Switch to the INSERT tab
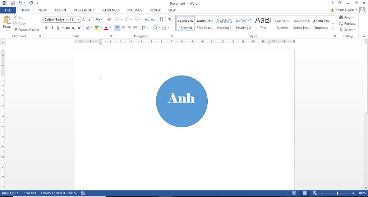Viewport: 368px width, 197px height. [43, 10]
